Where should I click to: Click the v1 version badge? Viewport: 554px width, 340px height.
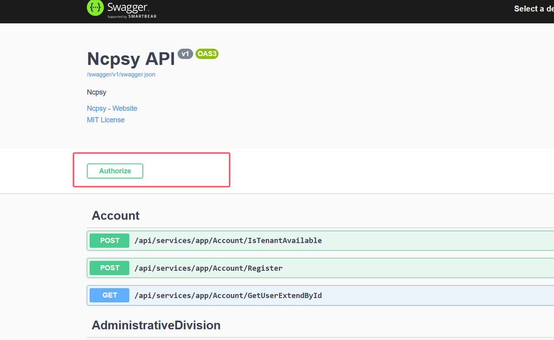185,54
